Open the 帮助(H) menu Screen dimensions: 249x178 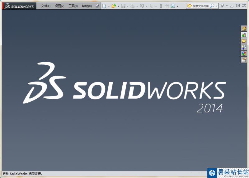(87, 6)
